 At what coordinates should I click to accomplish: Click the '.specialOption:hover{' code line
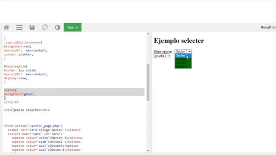[x=23, y=43]
